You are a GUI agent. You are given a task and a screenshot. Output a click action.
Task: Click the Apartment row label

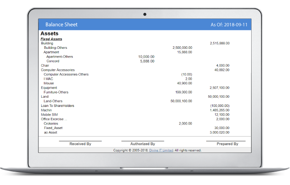click(x=51, y=52)
